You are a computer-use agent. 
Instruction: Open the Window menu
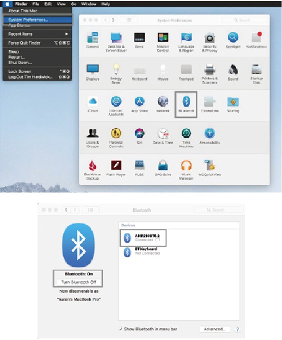pos(89,4)
